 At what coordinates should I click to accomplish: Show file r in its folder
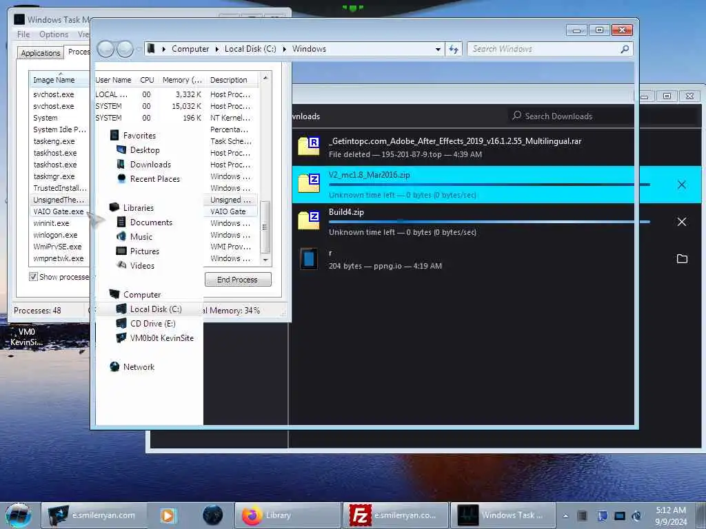pyautogui.click(x=682, y=259)
